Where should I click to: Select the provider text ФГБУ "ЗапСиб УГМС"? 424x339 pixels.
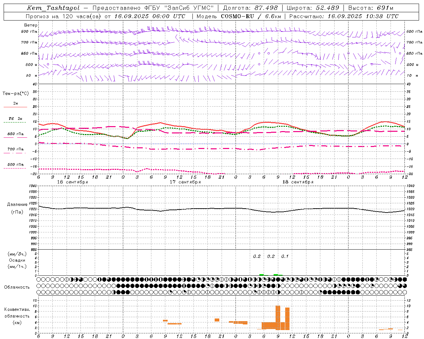(179, 8)
